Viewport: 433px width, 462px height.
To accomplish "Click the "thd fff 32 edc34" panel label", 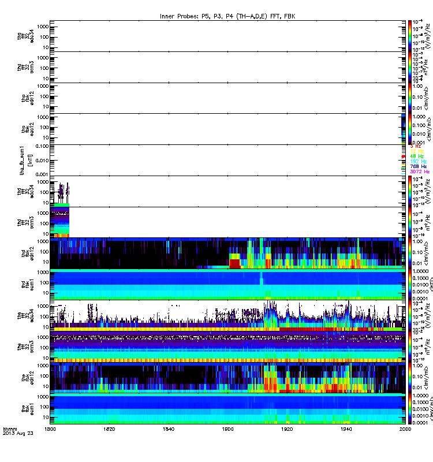I will point(25,192).
